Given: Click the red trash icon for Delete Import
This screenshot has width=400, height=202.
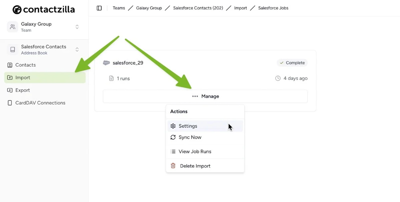Looking at the screenshot, I should click(173, 166).
